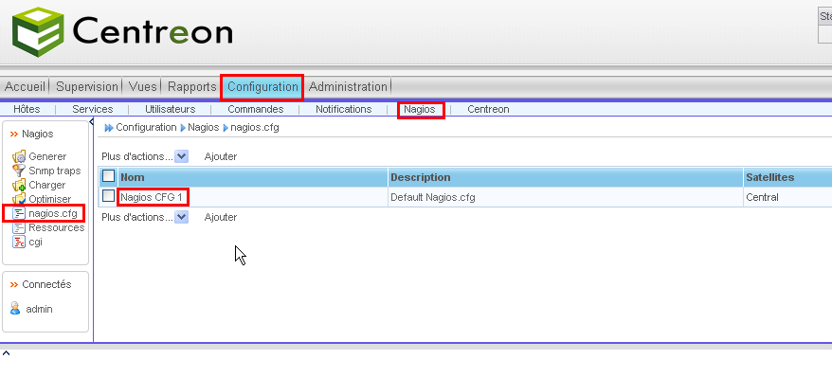Click the Generer sidebar link
This screenshot has height=378, width=832.
pyautogui.click(x=47, y=157)
